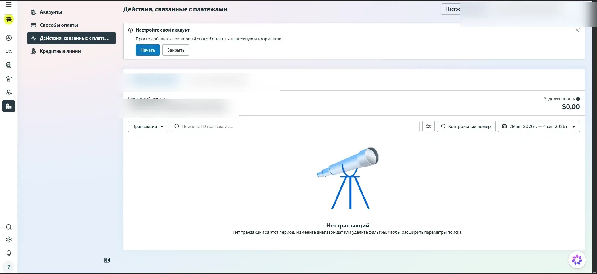Open the hamburger menu at top left
This screenshot has width=597, height=274.
click(x=9, y=5)
